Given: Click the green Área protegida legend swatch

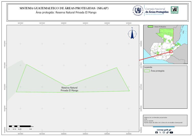Looking at the screenshot, I should point(147,71).
